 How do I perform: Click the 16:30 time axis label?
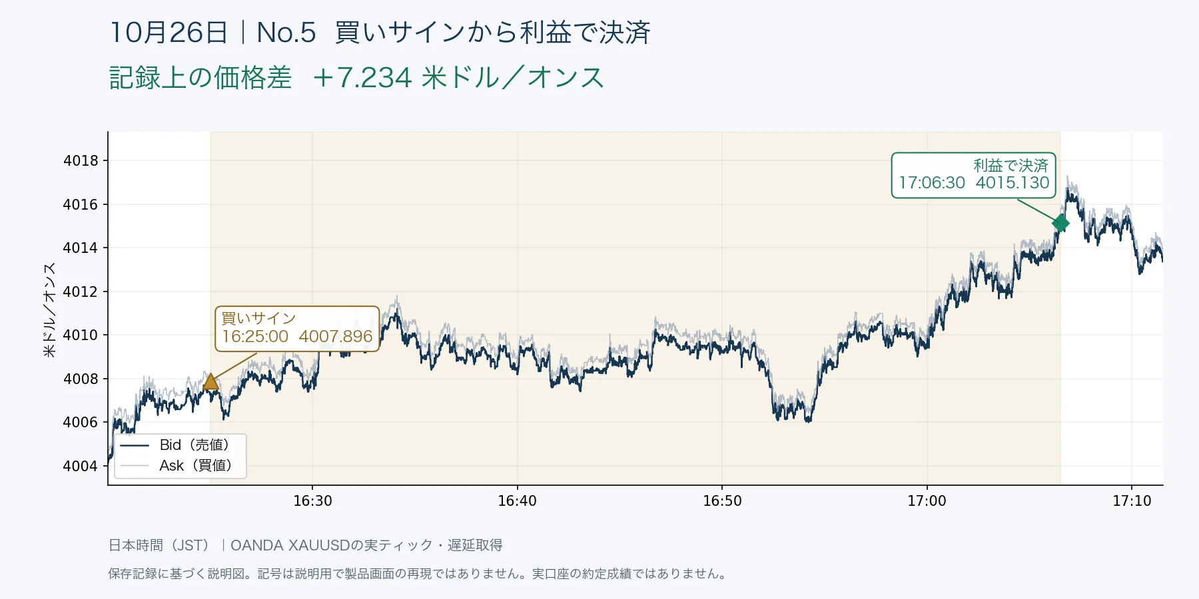[312, 501]
